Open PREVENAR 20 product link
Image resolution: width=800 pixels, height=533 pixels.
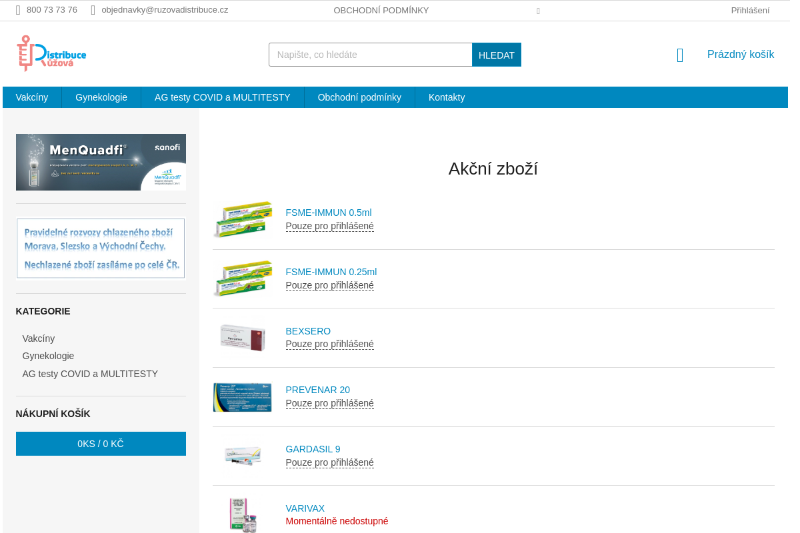coord(317,390)
